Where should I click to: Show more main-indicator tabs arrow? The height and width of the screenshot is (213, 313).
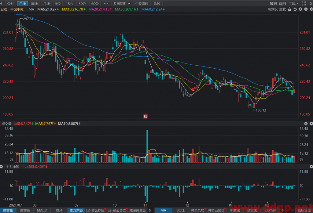tap(283, 210)
